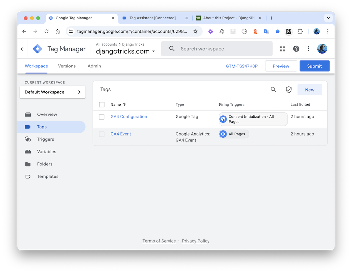Viewport: 352px width, 273px height.
Task: Open the GA4 Event tag link
Action: [121, 134]
